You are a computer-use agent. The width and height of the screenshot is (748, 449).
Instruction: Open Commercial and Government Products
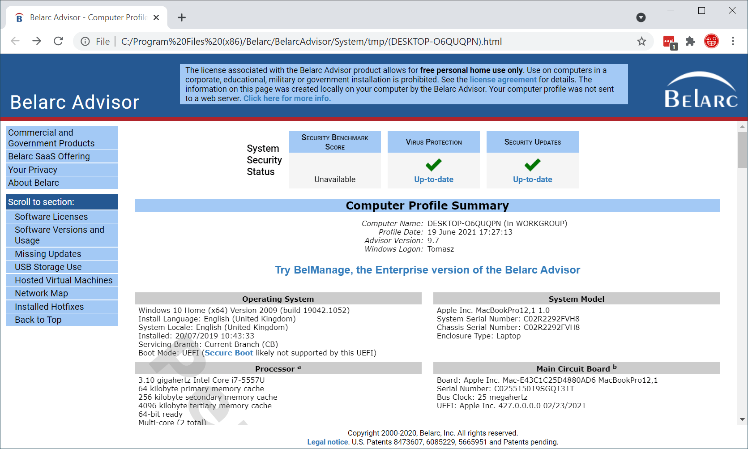point(62,138)
